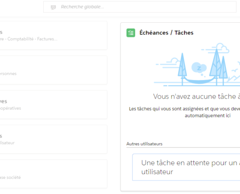Click the hammock in the empty-state illustration

tap(200, 81)
